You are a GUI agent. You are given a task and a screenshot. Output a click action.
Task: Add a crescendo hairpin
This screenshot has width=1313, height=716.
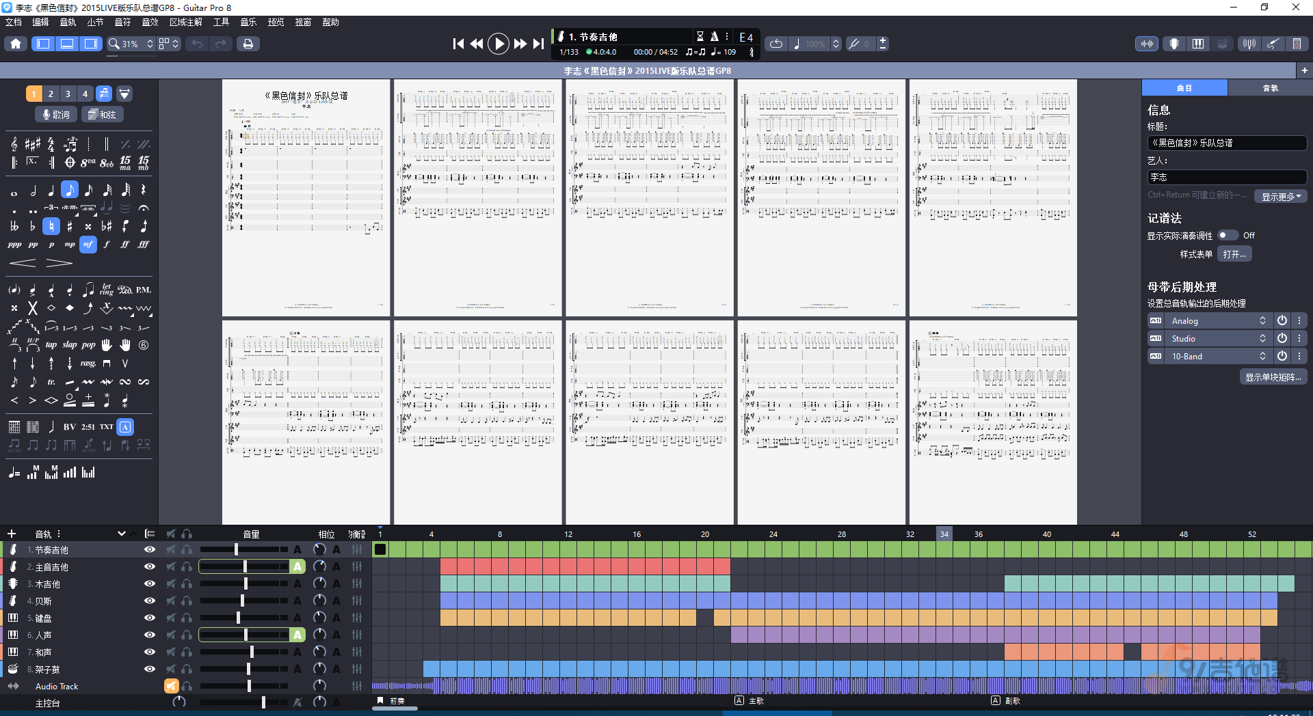coord(23,262)
